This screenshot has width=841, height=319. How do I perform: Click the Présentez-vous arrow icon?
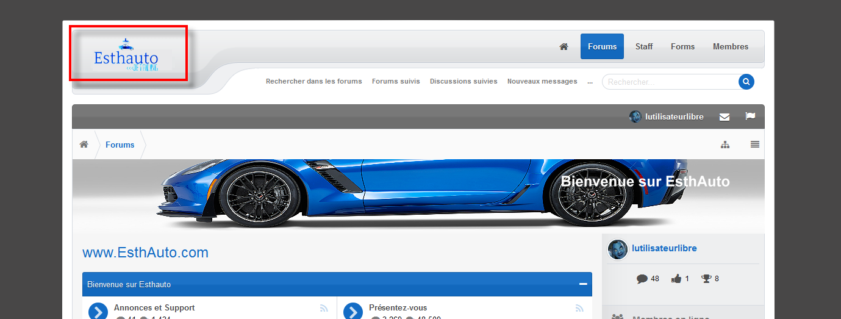(x=353, y=311)
